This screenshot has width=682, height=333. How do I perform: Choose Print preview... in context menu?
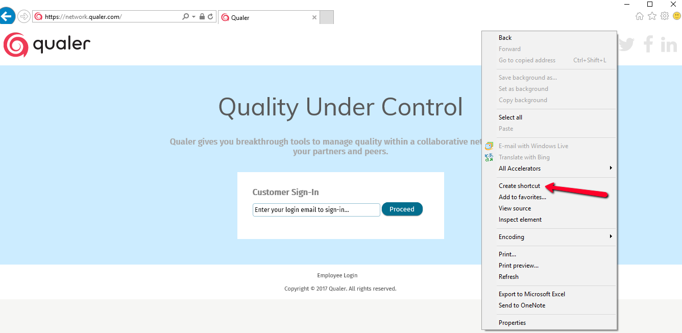(x=550, y=266)
